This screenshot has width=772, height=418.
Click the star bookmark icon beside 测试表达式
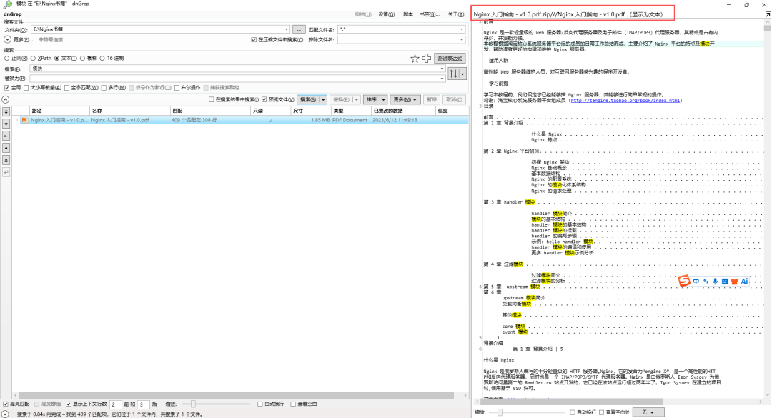415,59
